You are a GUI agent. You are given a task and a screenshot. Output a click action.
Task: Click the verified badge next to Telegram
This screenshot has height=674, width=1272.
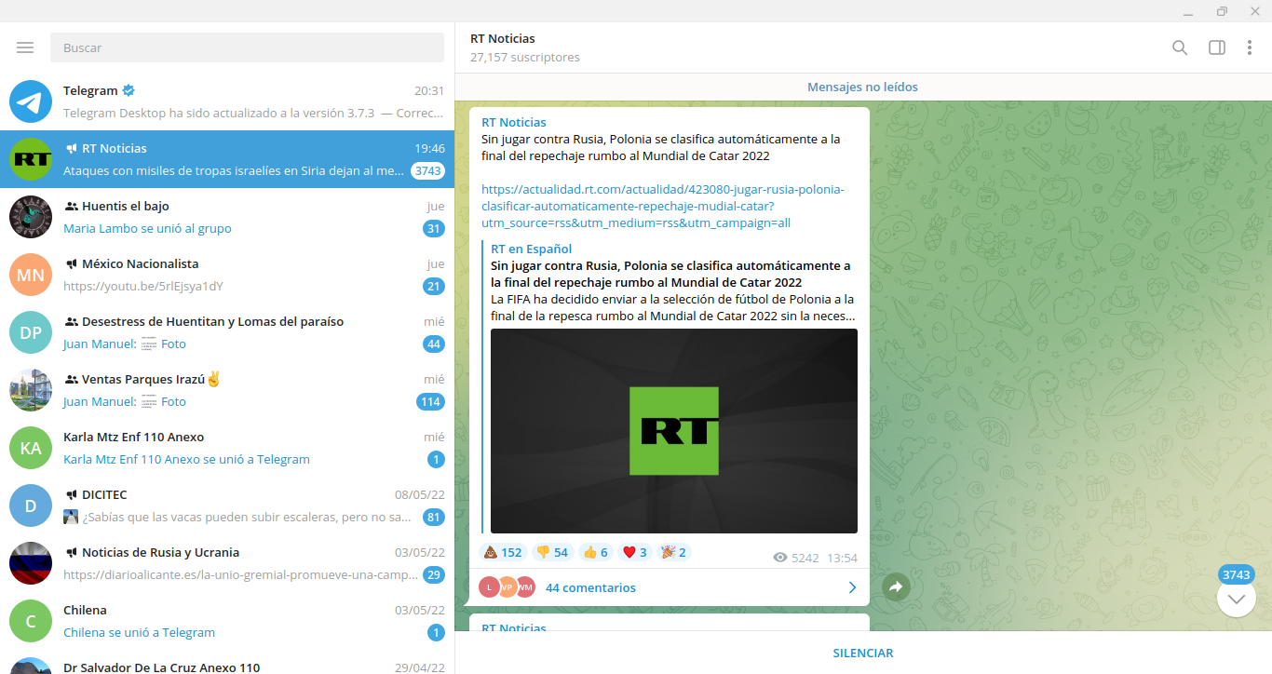[129, 90]
